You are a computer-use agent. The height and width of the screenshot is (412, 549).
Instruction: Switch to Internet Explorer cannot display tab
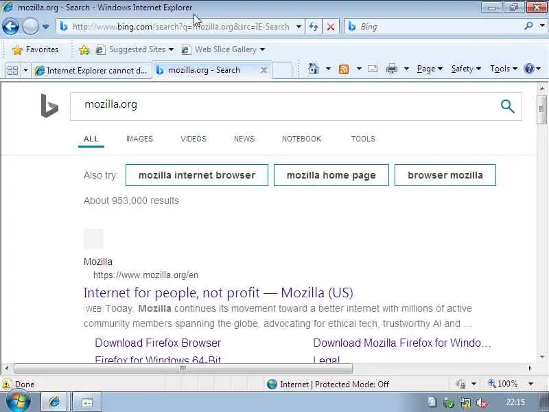[x=91, y=71]
